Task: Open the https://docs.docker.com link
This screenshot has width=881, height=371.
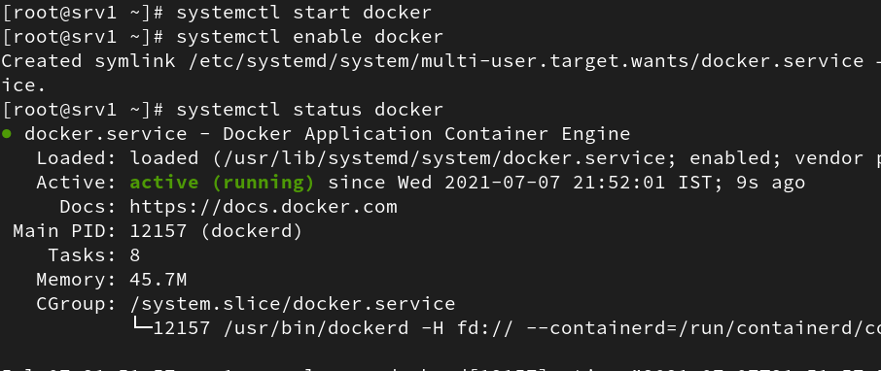Action: tap(264, 207)
